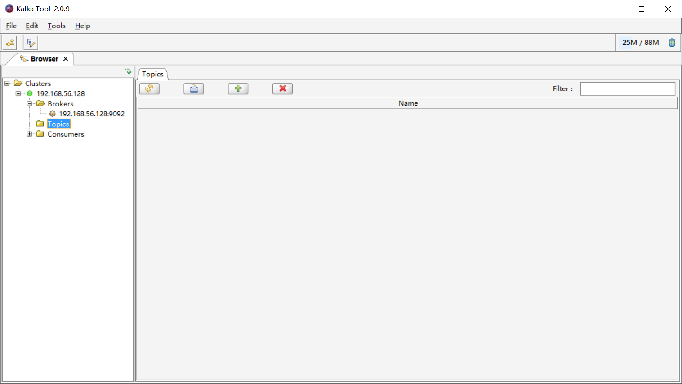Click the refresh topics button

click(149, 88)
